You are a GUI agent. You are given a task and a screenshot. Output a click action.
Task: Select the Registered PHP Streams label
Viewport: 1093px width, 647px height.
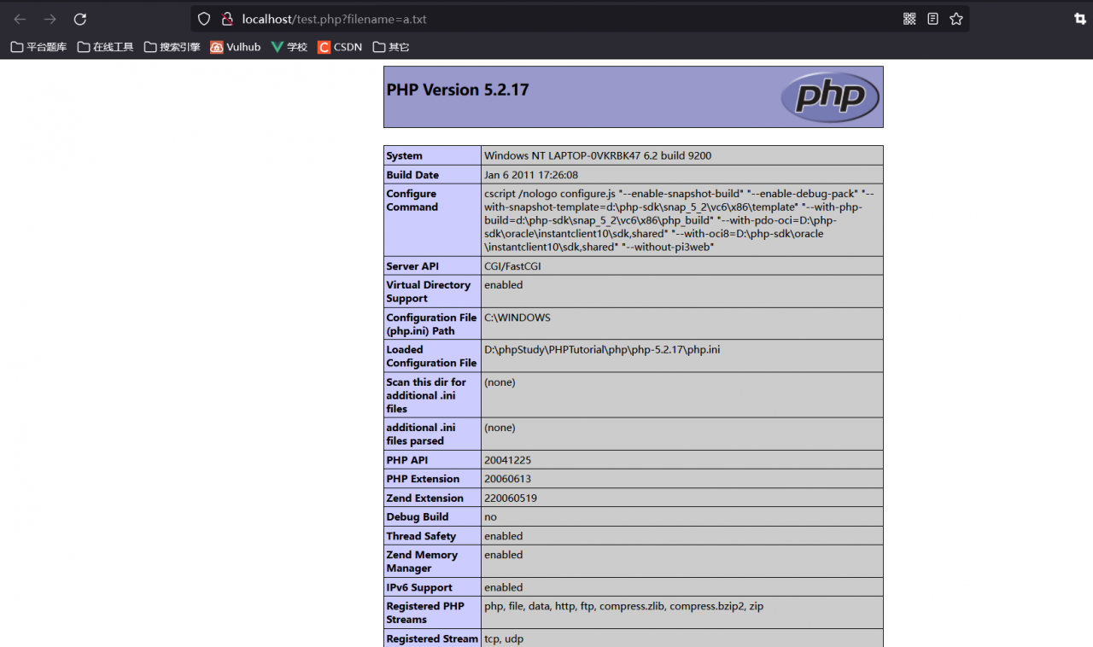(425, 613)
